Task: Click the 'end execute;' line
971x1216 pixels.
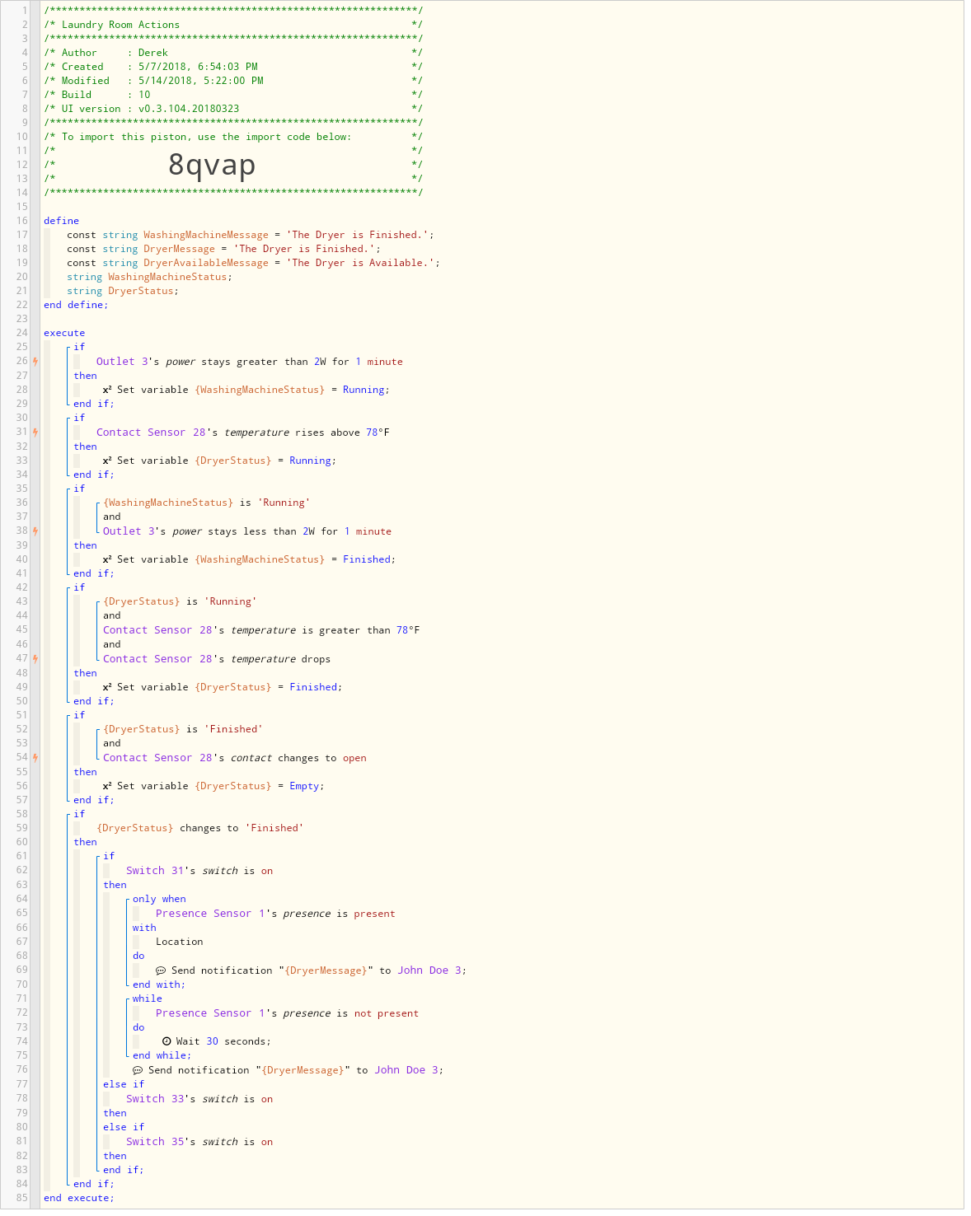Action: (x=79, y=1198)
